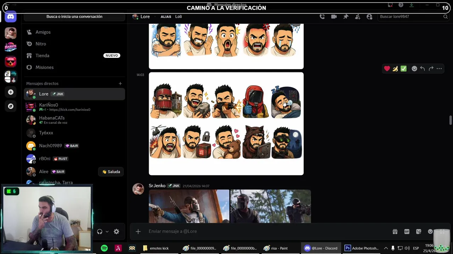Switch to Adobe Photoshop in taskbar
The height and width of the screenshot is (254, 453).
(x=362, y=248)
